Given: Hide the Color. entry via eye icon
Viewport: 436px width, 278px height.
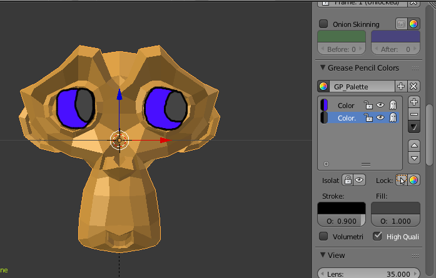Looking at the screenshot, I should [x=380, y=117].
